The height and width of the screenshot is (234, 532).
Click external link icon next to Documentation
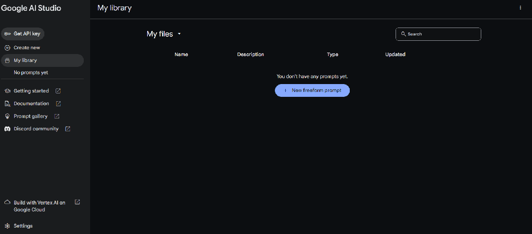(58, 104)
